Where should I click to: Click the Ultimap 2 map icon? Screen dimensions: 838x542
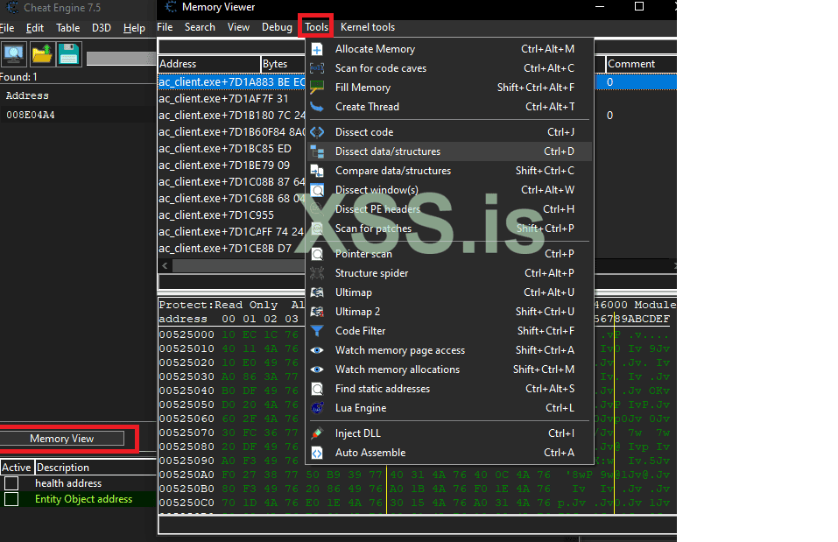(x=317, y=312)
